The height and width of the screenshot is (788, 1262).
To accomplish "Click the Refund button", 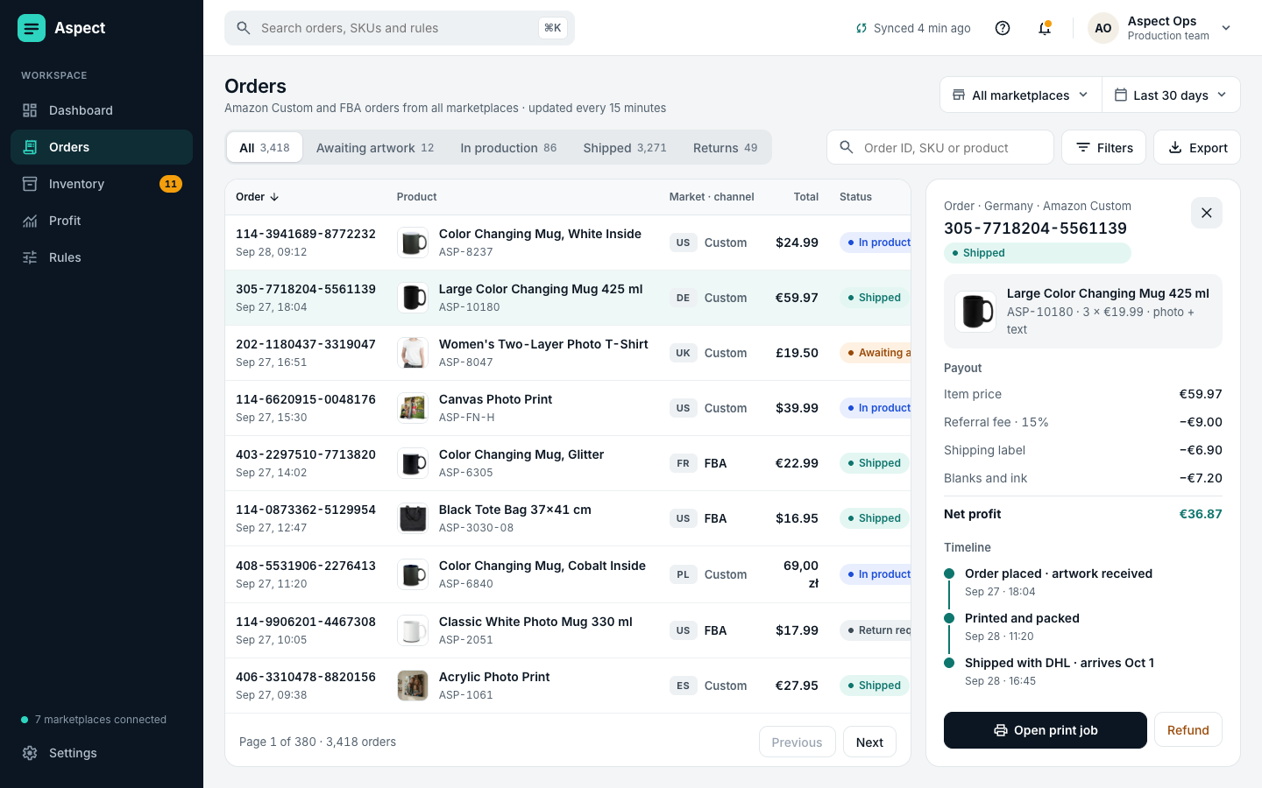I will pos(1188,730).
